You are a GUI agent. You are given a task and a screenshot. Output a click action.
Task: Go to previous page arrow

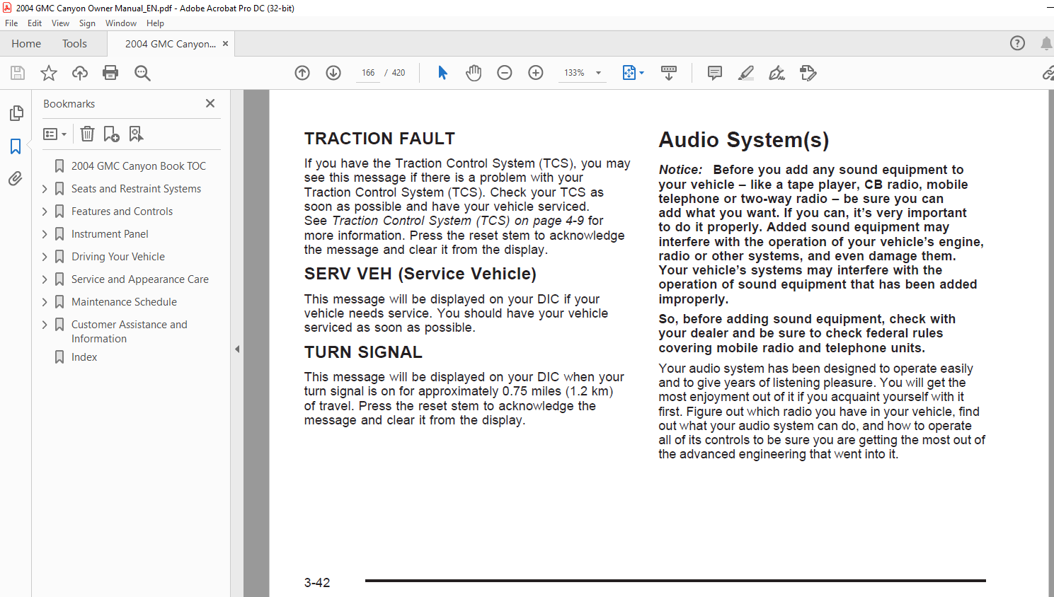tap(302, 73)
